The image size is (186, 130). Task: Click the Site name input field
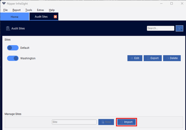74,122
